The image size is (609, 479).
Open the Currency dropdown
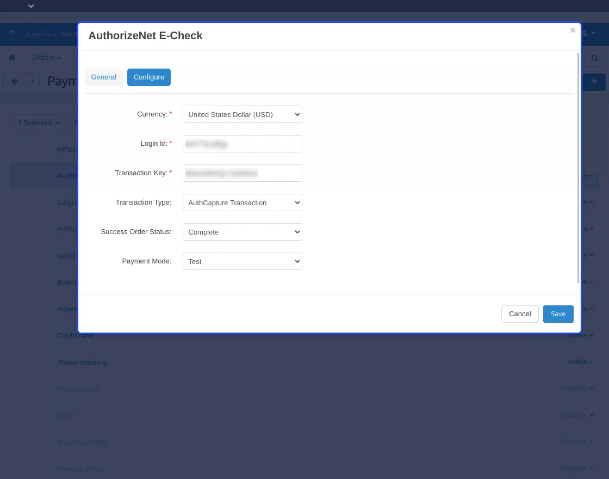pos(243,114)
